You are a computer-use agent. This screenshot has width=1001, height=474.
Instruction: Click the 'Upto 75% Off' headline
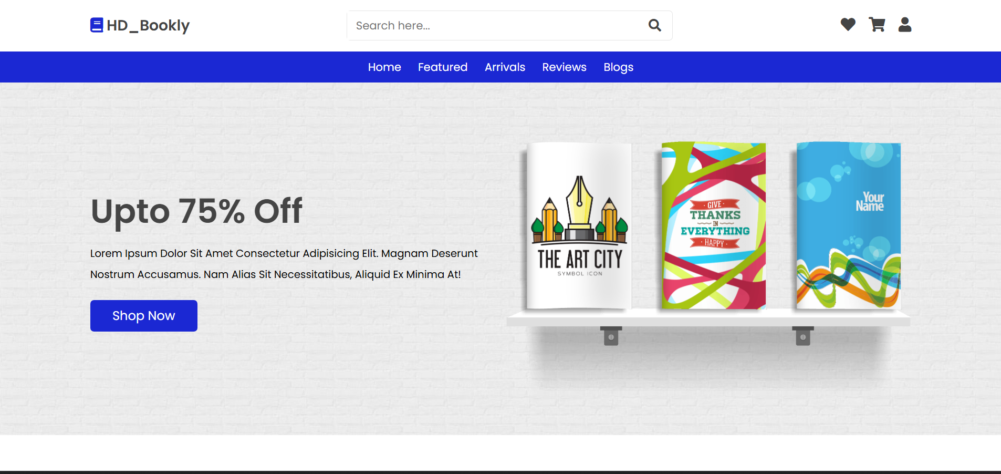pyautogui.click(x=196, y=211)
